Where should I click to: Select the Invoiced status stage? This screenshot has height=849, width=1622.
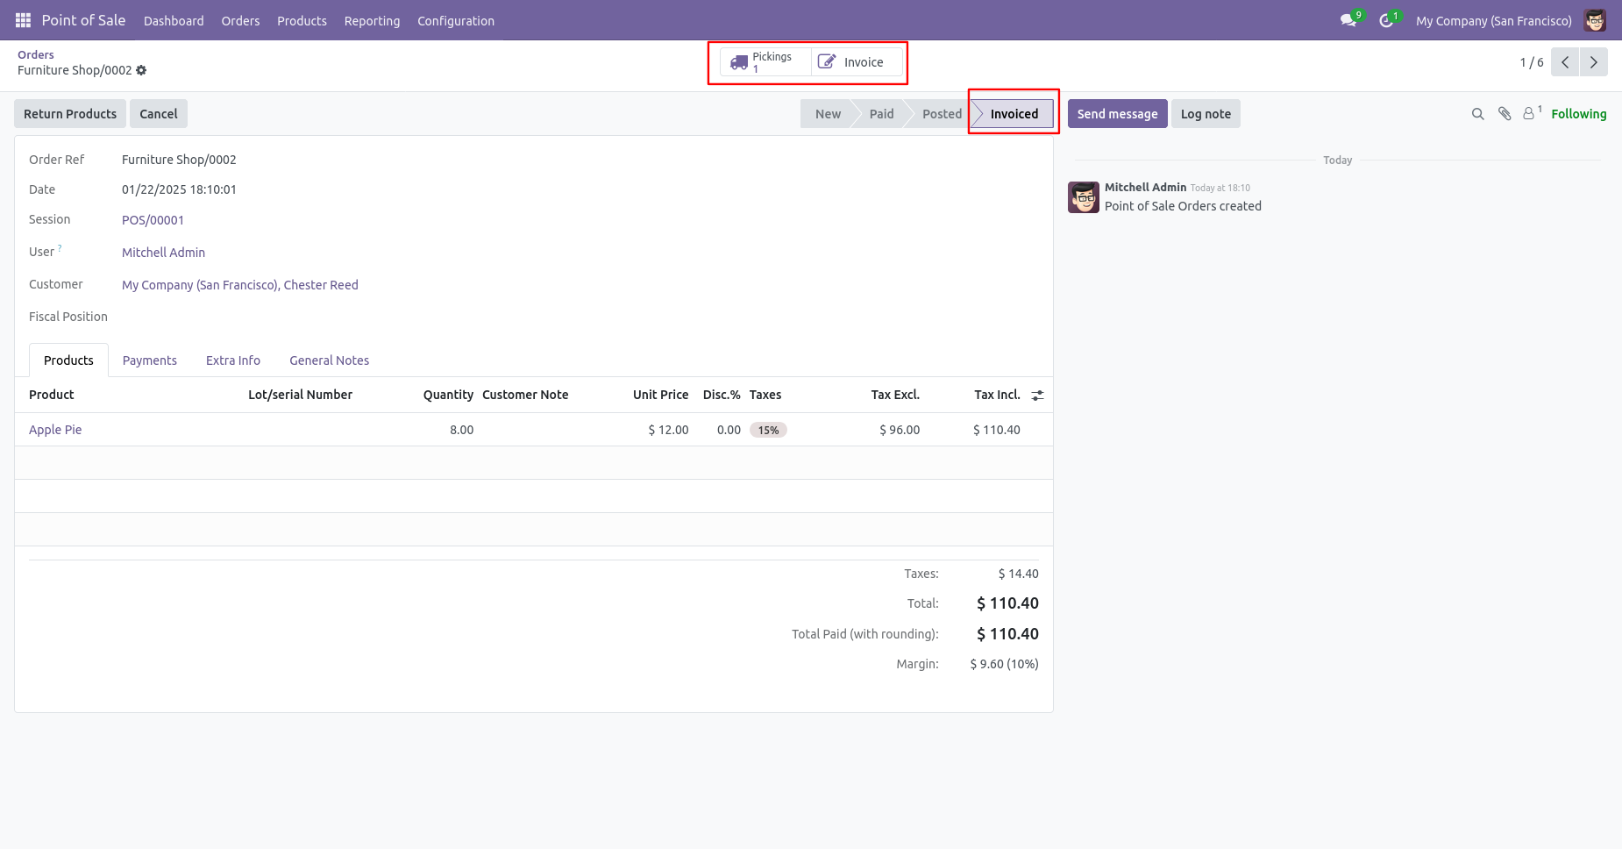(1014, 114)
